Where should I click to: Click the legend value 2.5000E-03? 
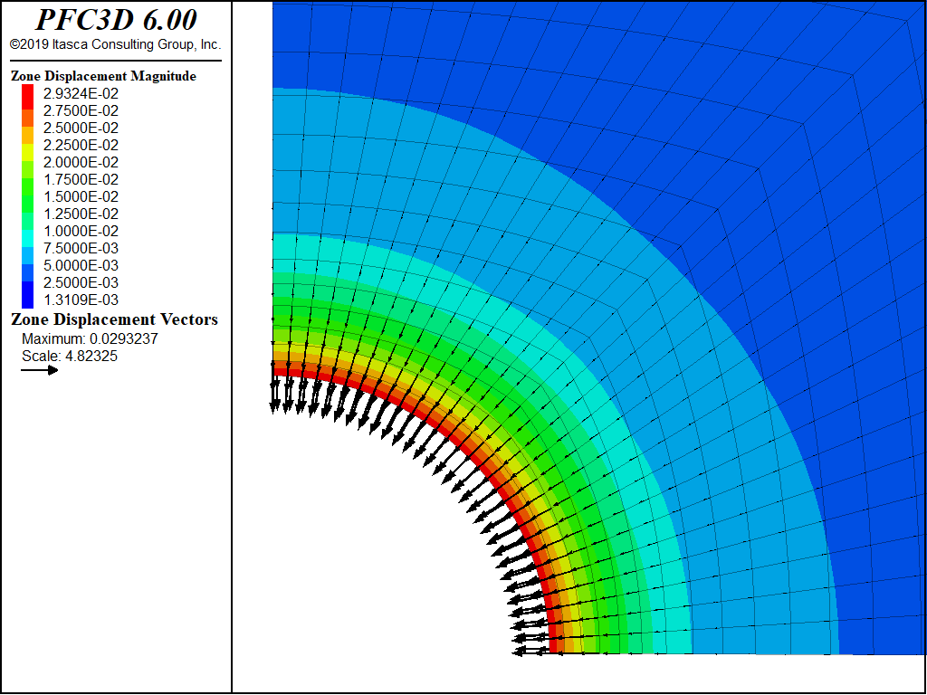(81, 282)
